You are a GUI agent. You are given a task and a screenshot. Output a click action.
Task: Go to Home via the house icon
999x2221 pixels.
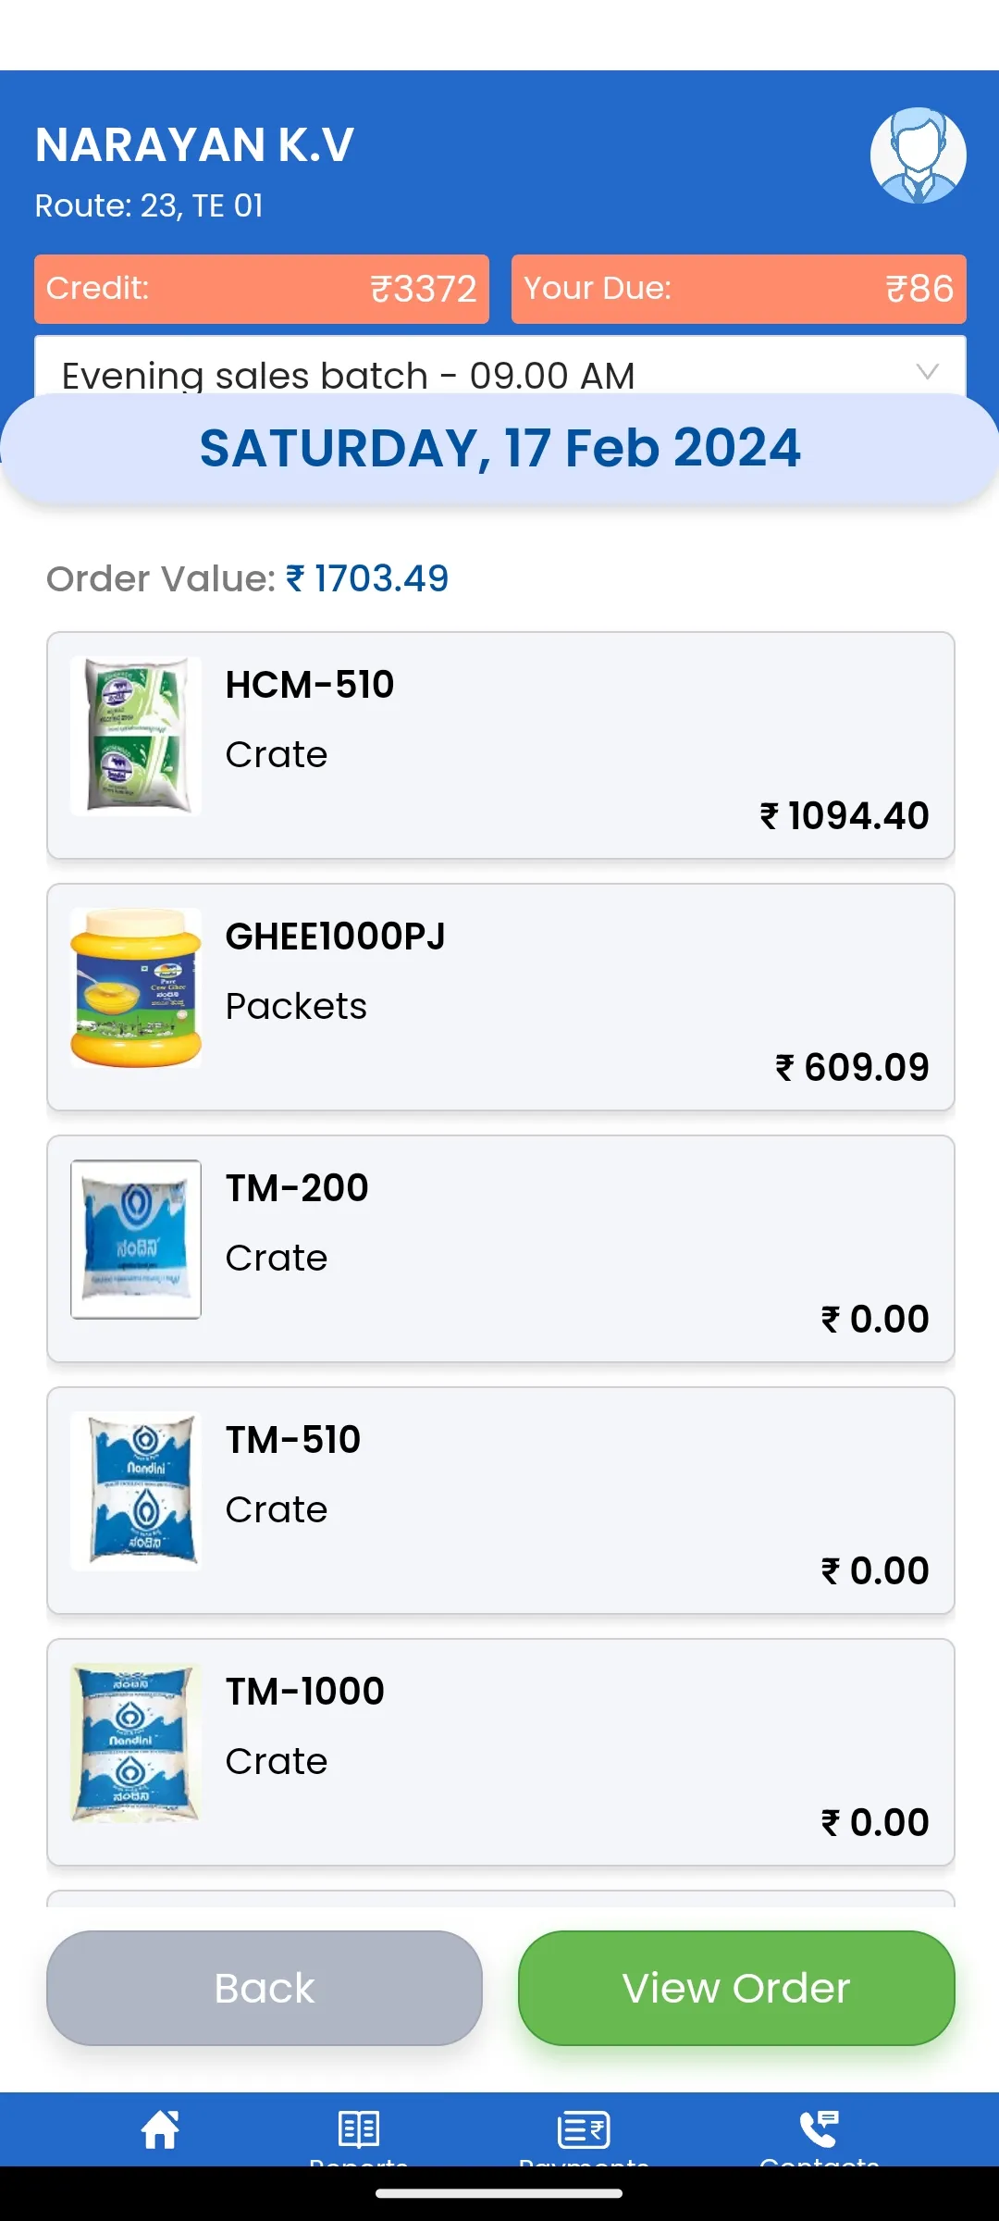coord(160,2129)
